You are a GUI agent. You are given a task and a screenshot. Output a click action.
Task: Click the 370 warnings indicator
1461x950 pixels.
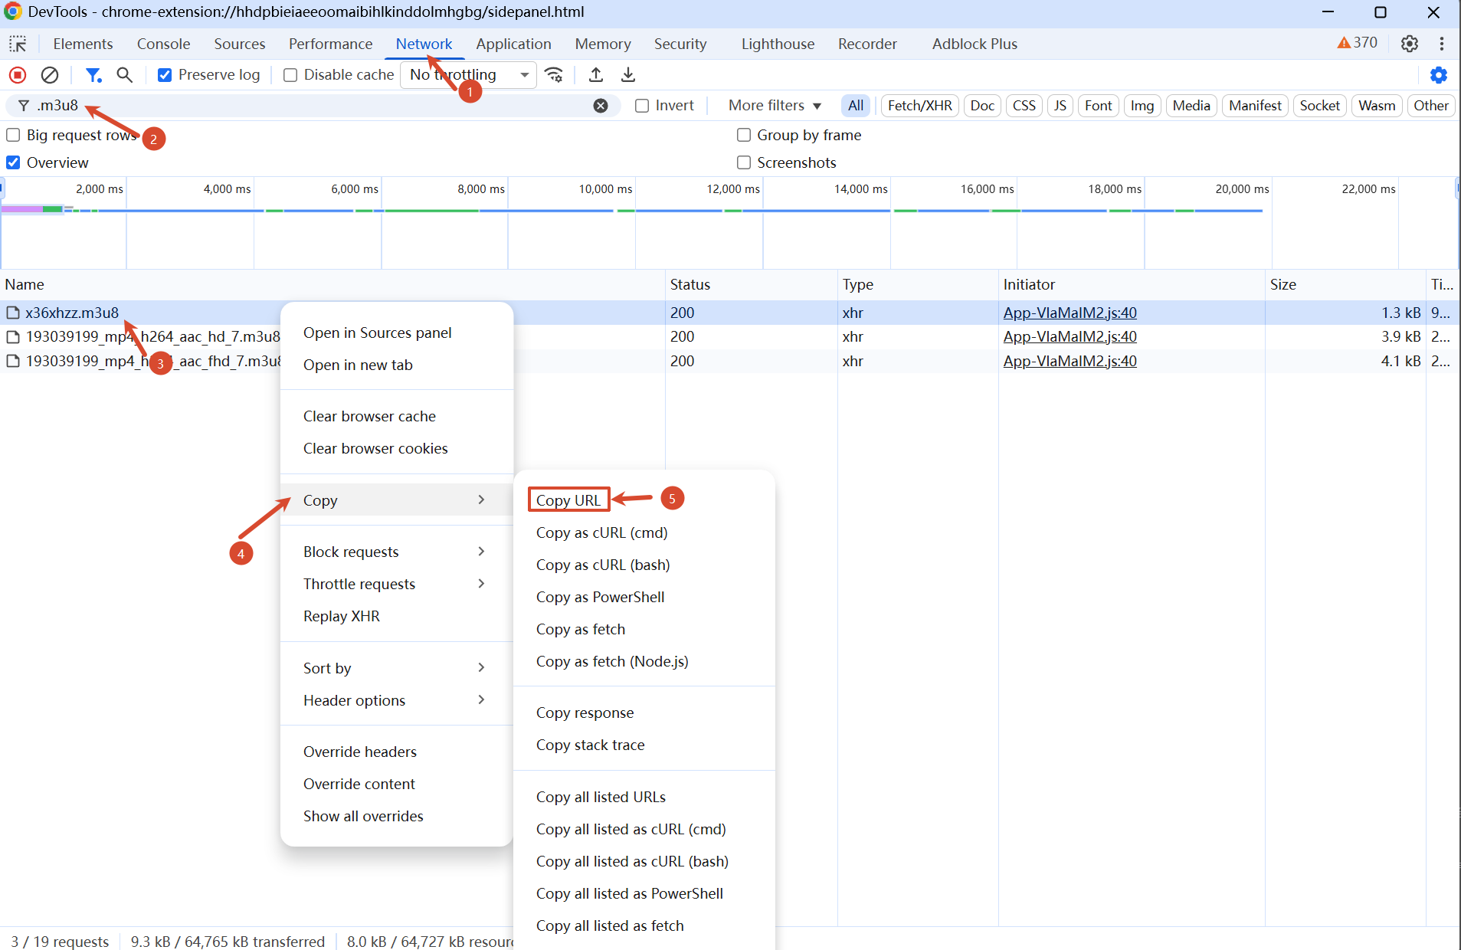click(1358, 43)
